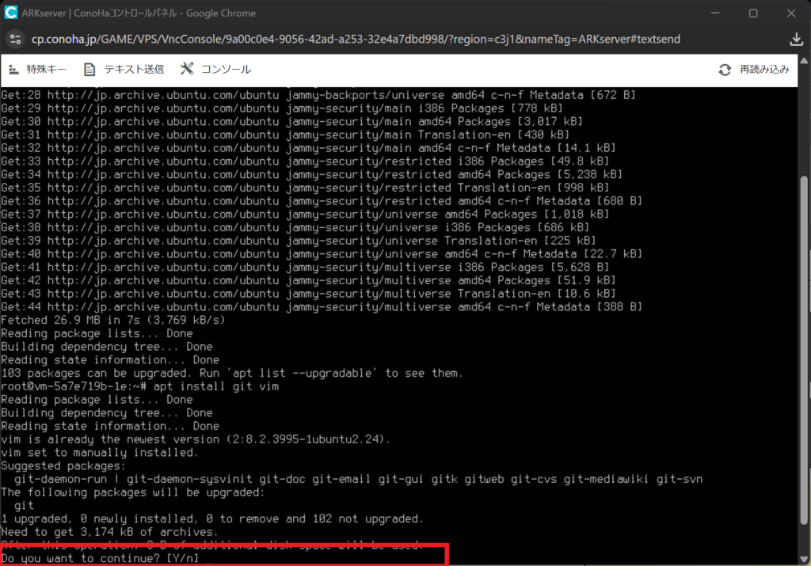
Task: Expand the コンソール menu label
Action: [226, 70]
